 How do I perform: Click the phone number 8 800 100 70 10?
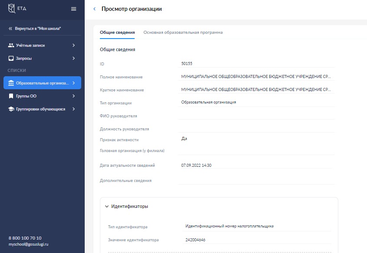pos(25,238)
